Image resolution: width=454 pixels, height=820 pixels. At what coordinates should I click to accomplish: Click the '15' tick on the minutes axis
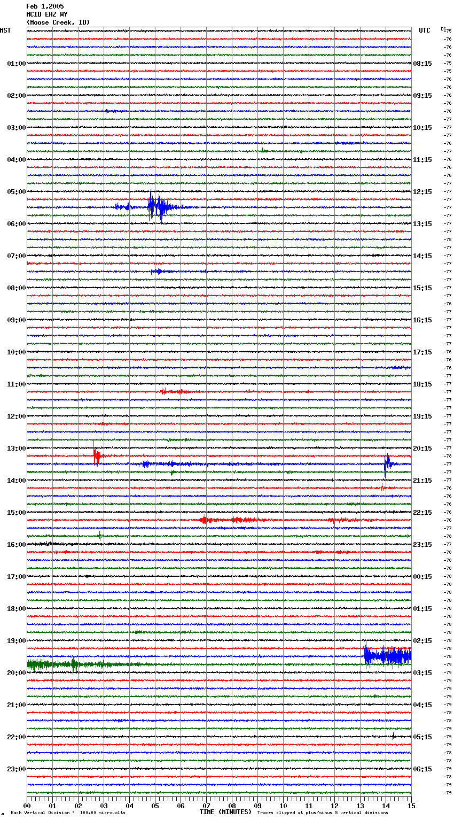coord(411,806)
